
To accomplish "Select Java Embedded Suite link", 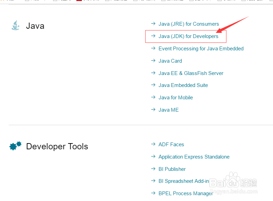I will pos(183,85).
